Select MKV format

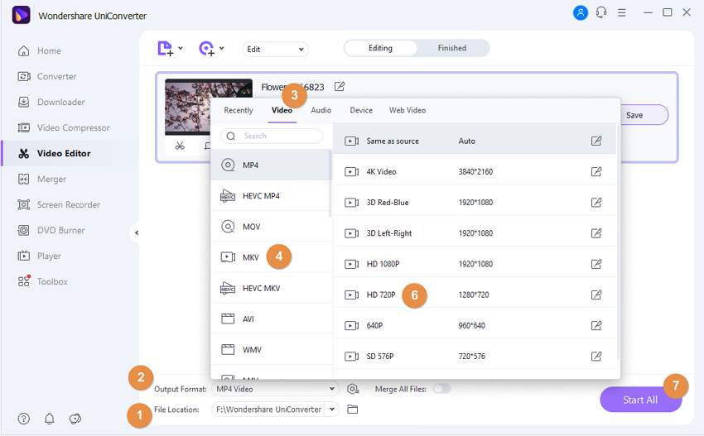[x=271, y=257]
